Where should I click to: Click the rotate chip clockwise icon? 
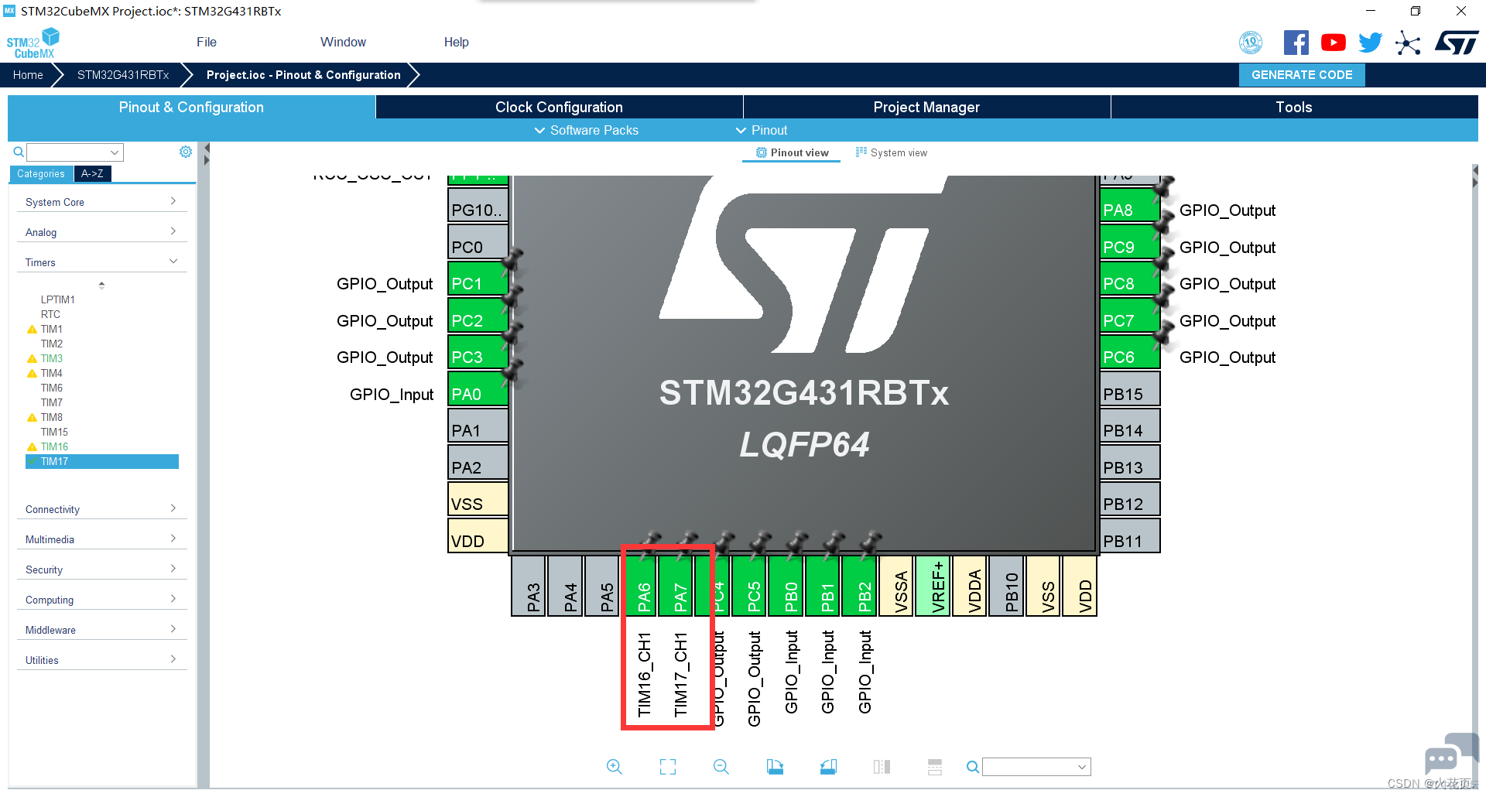775,767
